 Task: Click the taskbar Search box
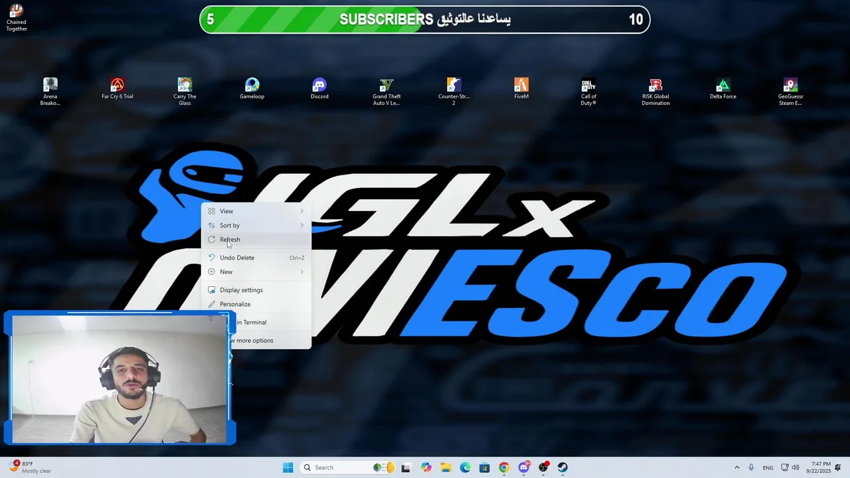(x=349, y=467)
